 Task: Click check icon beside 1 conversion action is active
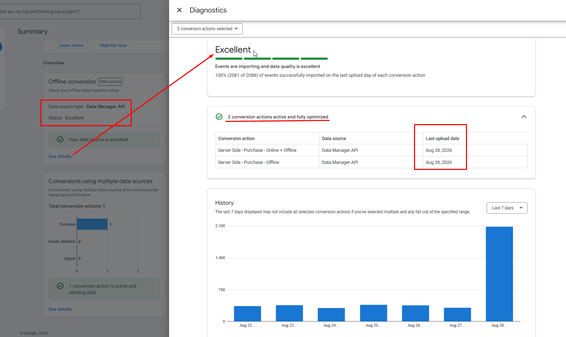point(60,286)
